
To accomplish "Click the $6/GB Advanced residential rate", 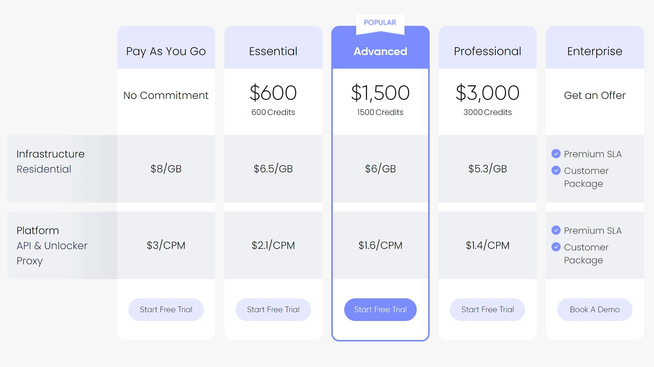I will tap(380, 169).
